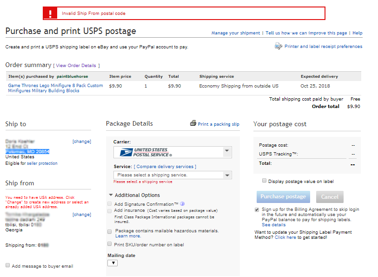
Task: Toggle Display postage value on label
Action: point(264,181)
